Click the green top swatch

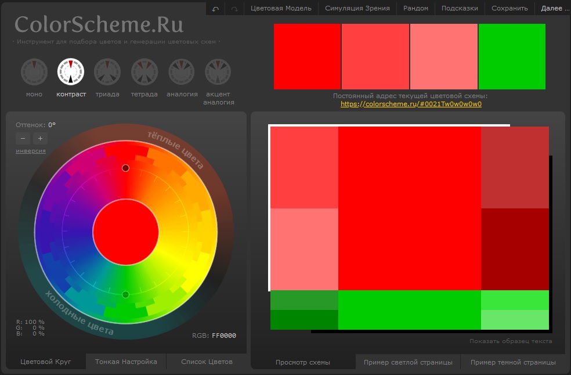(x=512, y=56)
